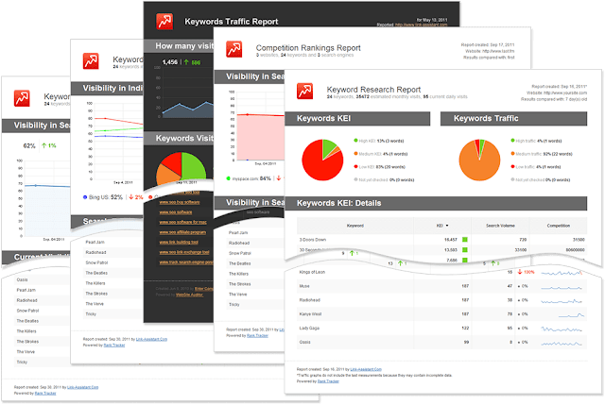
Task: Click the 'Keyword Research Report' title
Action: 373,90
